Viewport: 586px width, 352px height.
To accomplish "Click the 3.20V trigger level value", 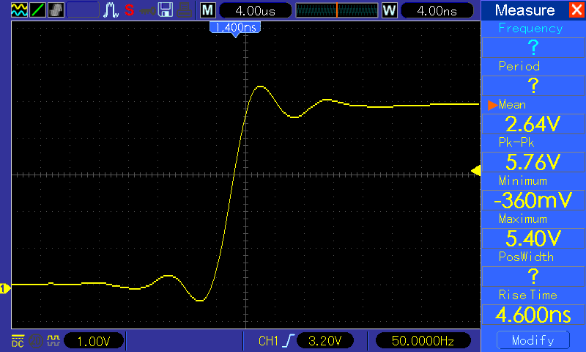I will (325, 341).
